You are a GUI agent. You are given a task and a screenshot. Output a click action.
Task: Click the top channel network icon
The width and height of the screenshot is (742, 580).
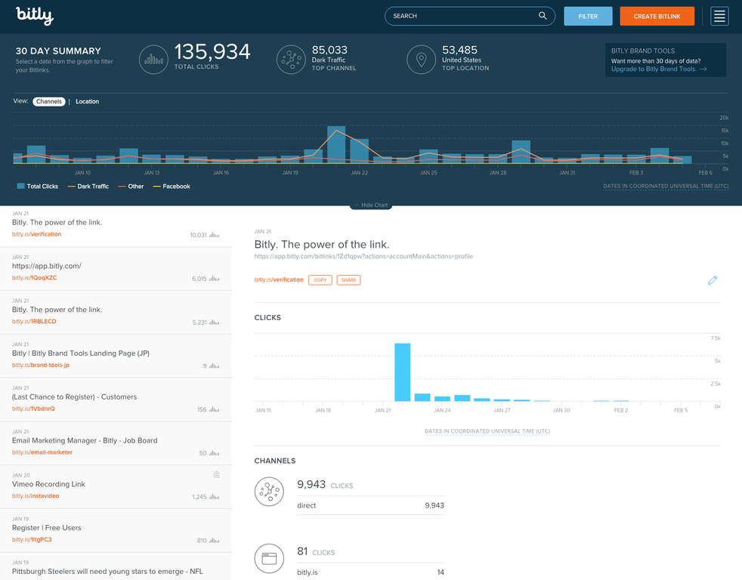click(x=291, y=60)
